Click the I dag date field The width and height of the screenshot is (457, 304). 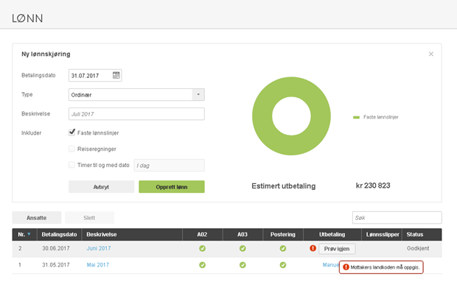[x=169, y=166]
